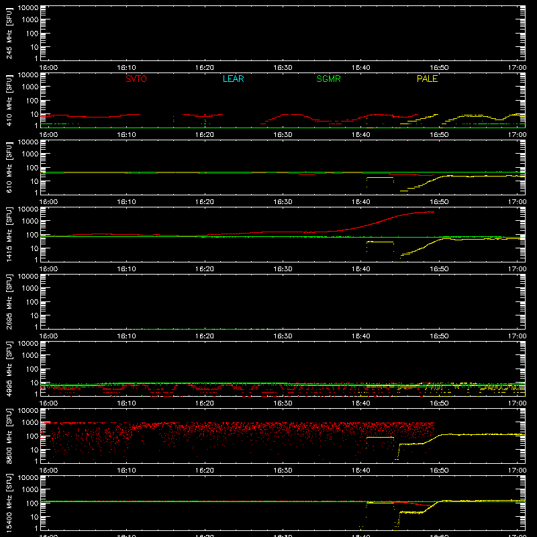
Task: Click the red SVTO station label
Action: (x=136, y=79)
